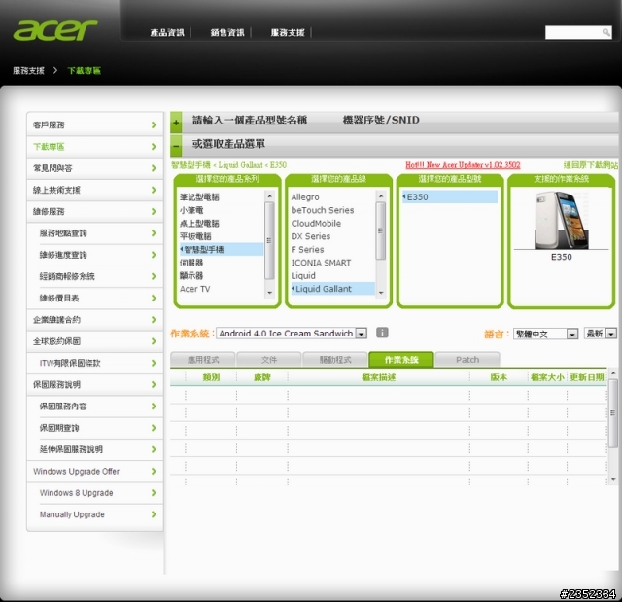
Task: Select Liquid Gallant in product line list
Action: [332, 289]
